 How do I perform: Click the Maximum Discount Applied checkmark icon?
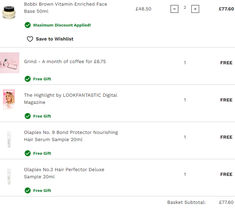point(28,25)
